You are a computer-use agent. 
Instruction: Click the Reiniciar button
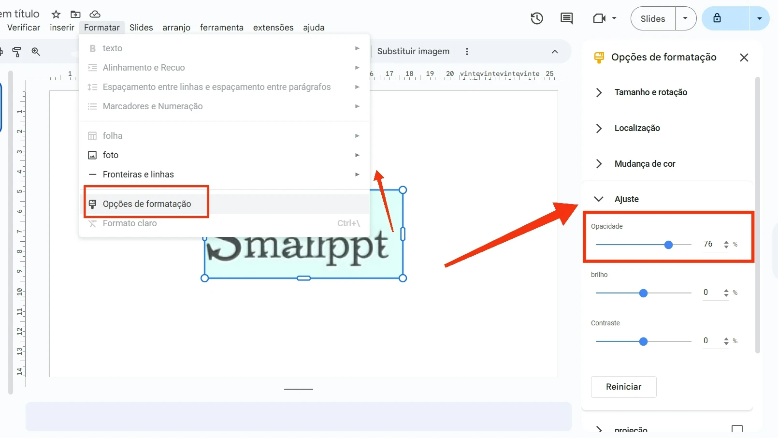[623, 387]
